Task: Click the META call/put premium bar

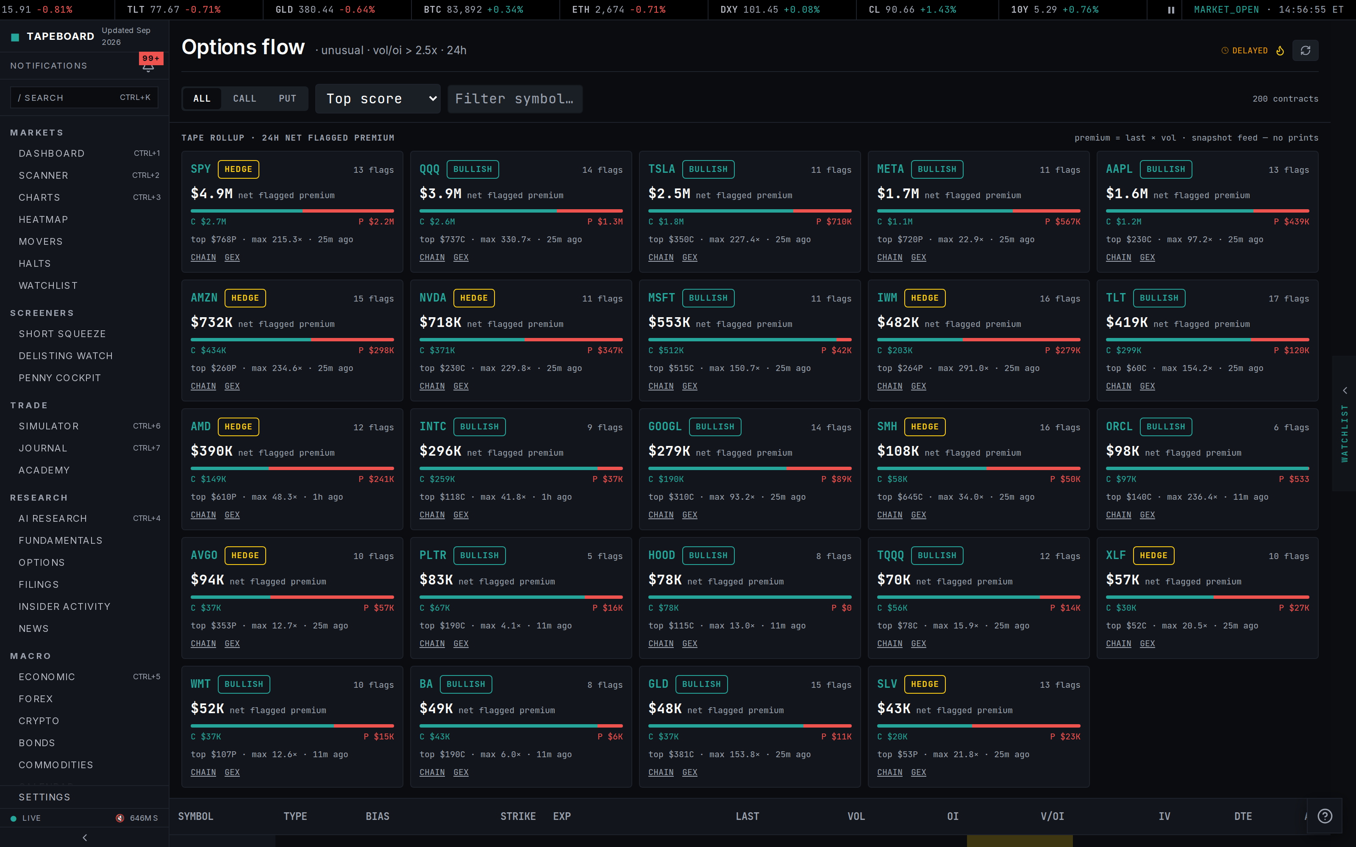Action: [x=978, y=211]
